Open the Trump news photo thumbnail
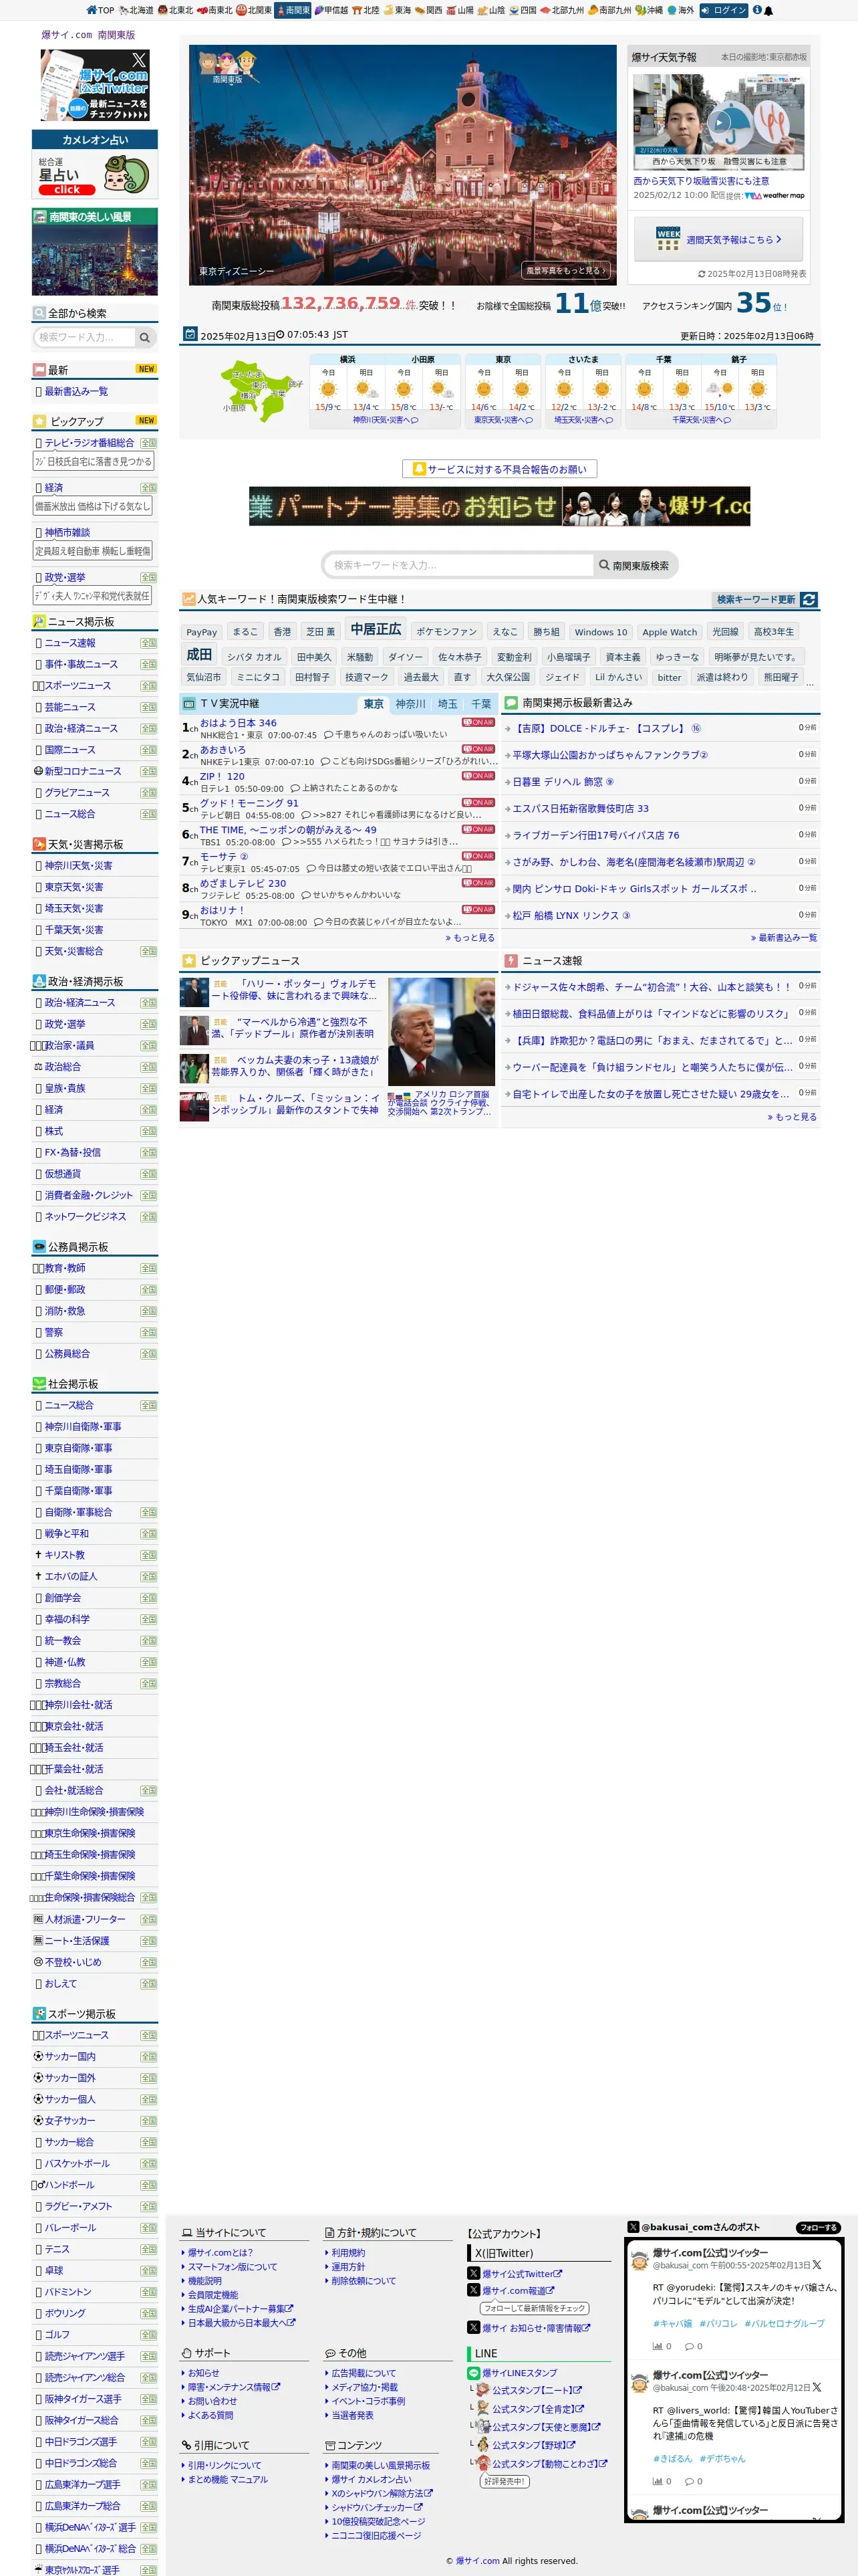The width and height of the screenshot is (858, 2576). [442, 1032]
